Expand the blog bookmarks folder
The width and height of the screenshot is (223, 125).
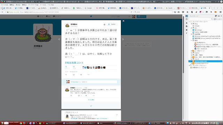tap(191, 24)
